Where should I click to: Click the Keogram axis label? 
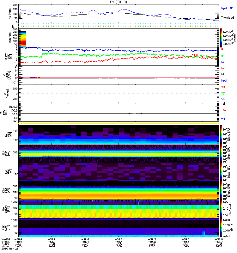tap(10, 38)
